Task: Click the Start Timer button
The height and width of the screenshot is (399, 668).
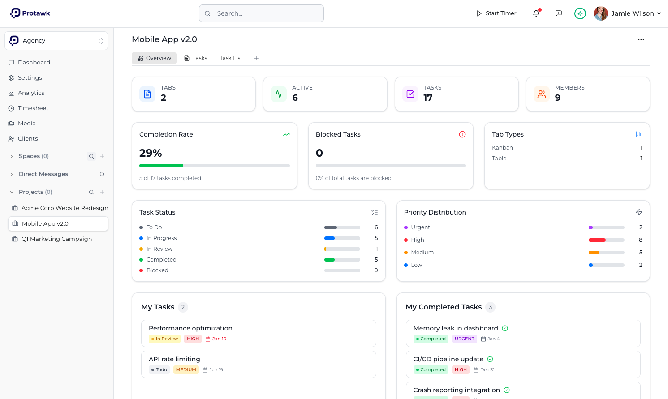Action: (496, 13)
